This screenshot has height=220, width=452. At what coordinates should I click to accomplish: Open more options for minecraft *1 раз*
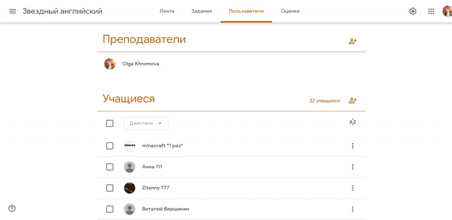point(353,146)
